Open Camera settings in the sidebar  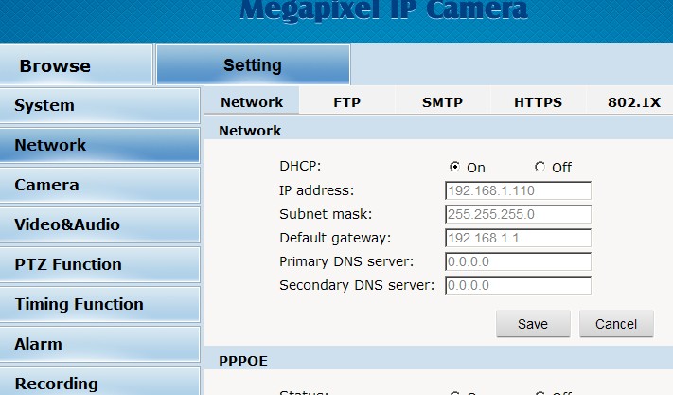99,185
